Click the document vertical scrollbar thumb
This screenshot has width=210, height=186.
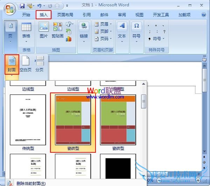(x=204, y=80)
